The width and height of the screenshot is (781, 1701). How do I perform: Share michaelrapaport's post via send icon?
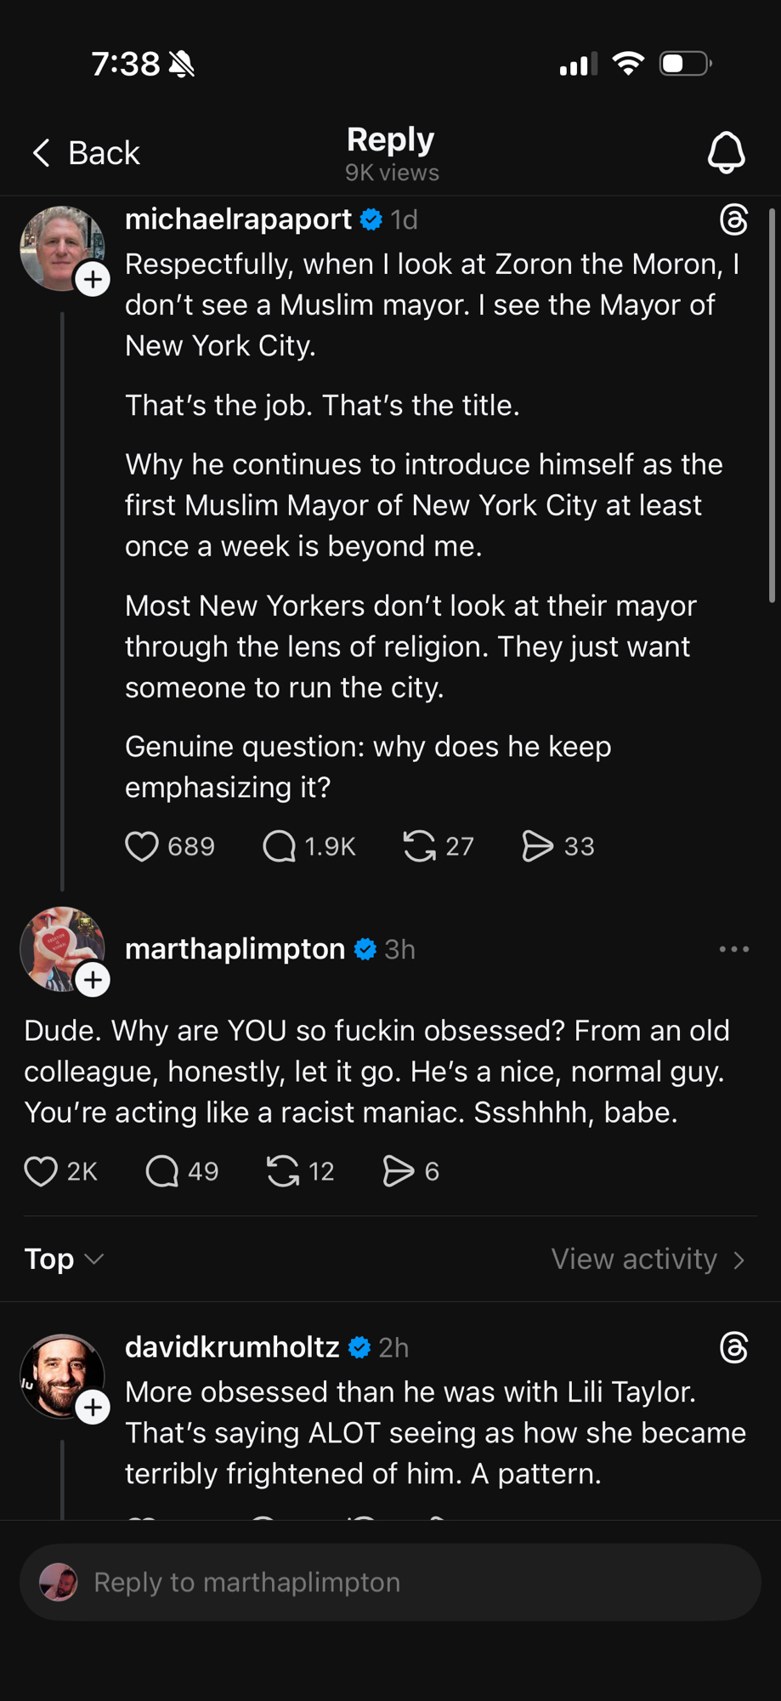(x=537, y=846)
